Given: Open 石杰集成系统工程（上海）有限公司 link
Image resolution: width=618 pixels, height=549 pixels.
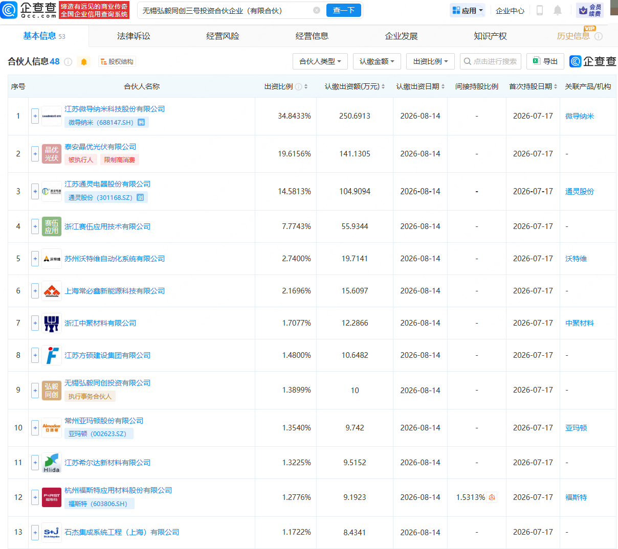Looking at the screenshot, I should pyautogui.click(x=122, y=532).
